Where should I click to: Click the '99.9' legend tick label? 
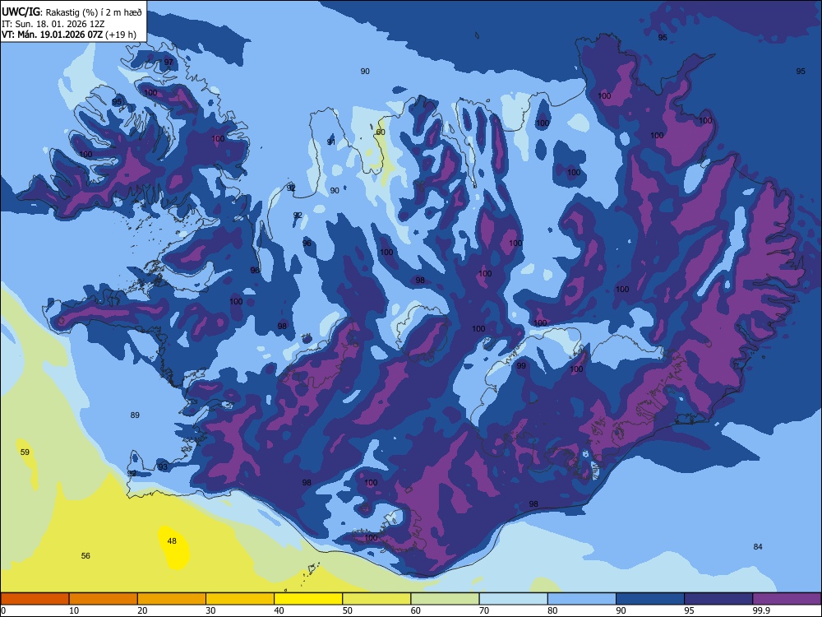760,610
